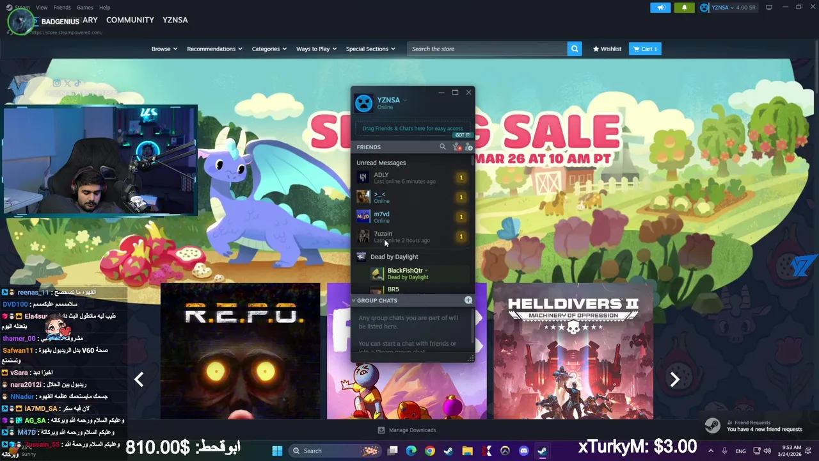
Task: Click the Dead by Daylight game group icon
Action: coord(362,257)
